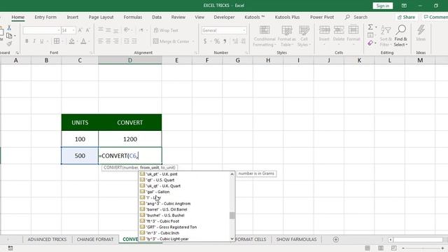Switch to the Formulas ribbon tab
The width and height of the screenshot is (448, 252).
[133, 17]
